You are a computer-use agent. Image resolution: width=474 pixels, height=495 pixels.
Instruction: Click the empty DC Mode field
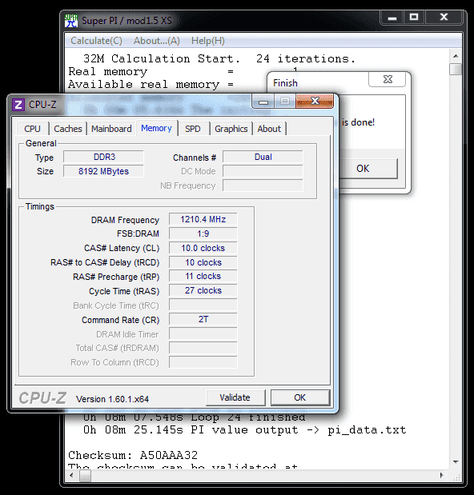[263, 171]
